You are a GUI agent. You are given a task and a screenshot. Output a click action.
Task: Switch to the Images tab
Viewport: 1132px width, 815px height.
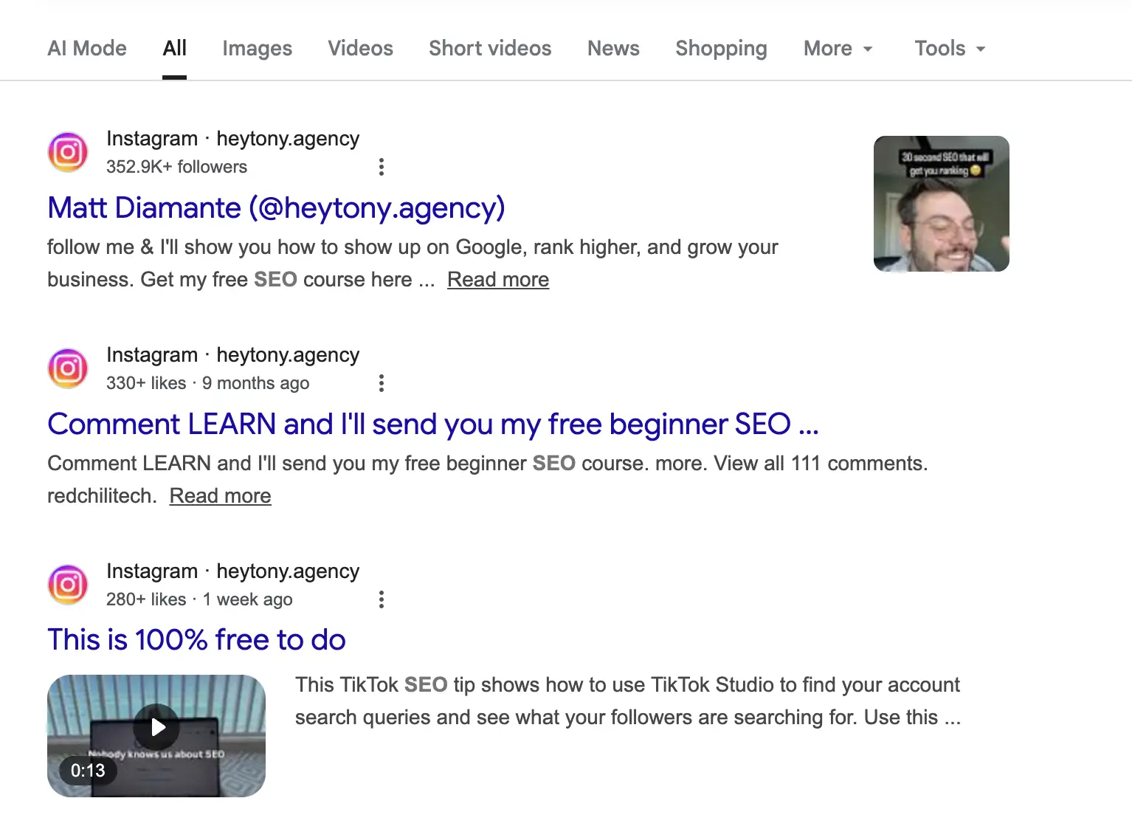[256, 48]
